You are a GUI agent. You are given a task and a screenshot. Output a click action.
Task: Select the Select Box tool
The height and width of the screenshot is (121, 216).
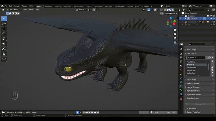click(4, 19)
